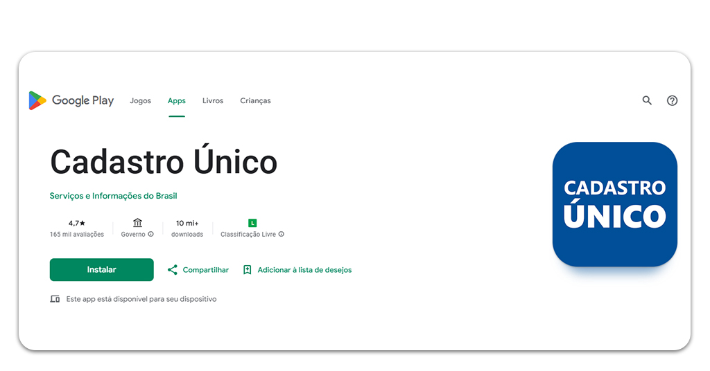
Task: Click the 10 mi+ downloads stat
Action: tap(187, 224)
